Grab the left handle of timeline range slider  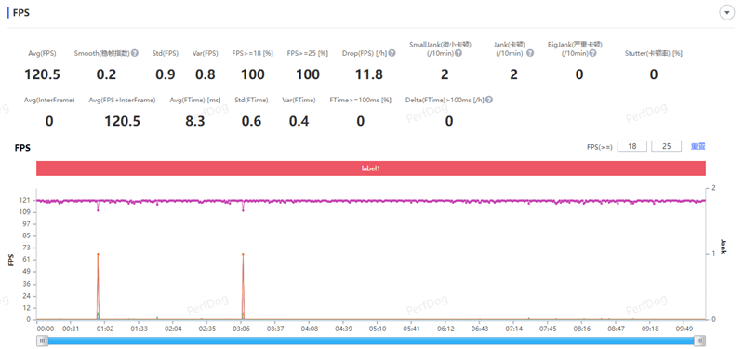[43, 341]
